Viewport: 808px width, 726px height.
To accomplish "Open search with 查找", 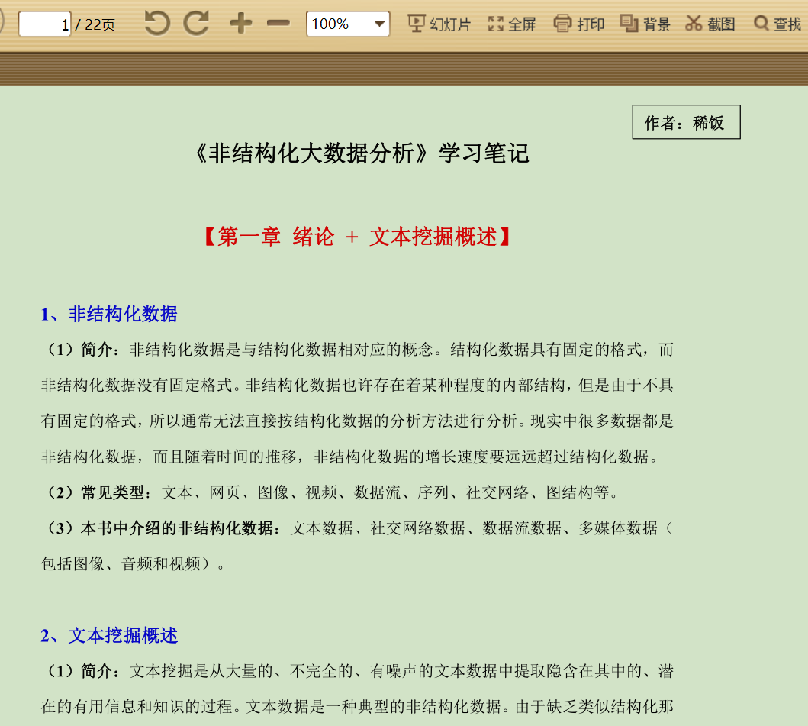I will coord(777,24).
